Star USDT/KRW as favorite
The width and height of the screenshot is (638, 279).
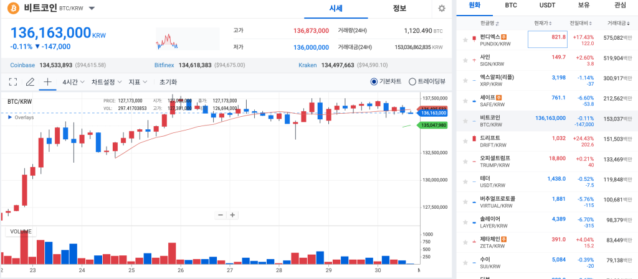pyautogui.click(x=465, y=181)
